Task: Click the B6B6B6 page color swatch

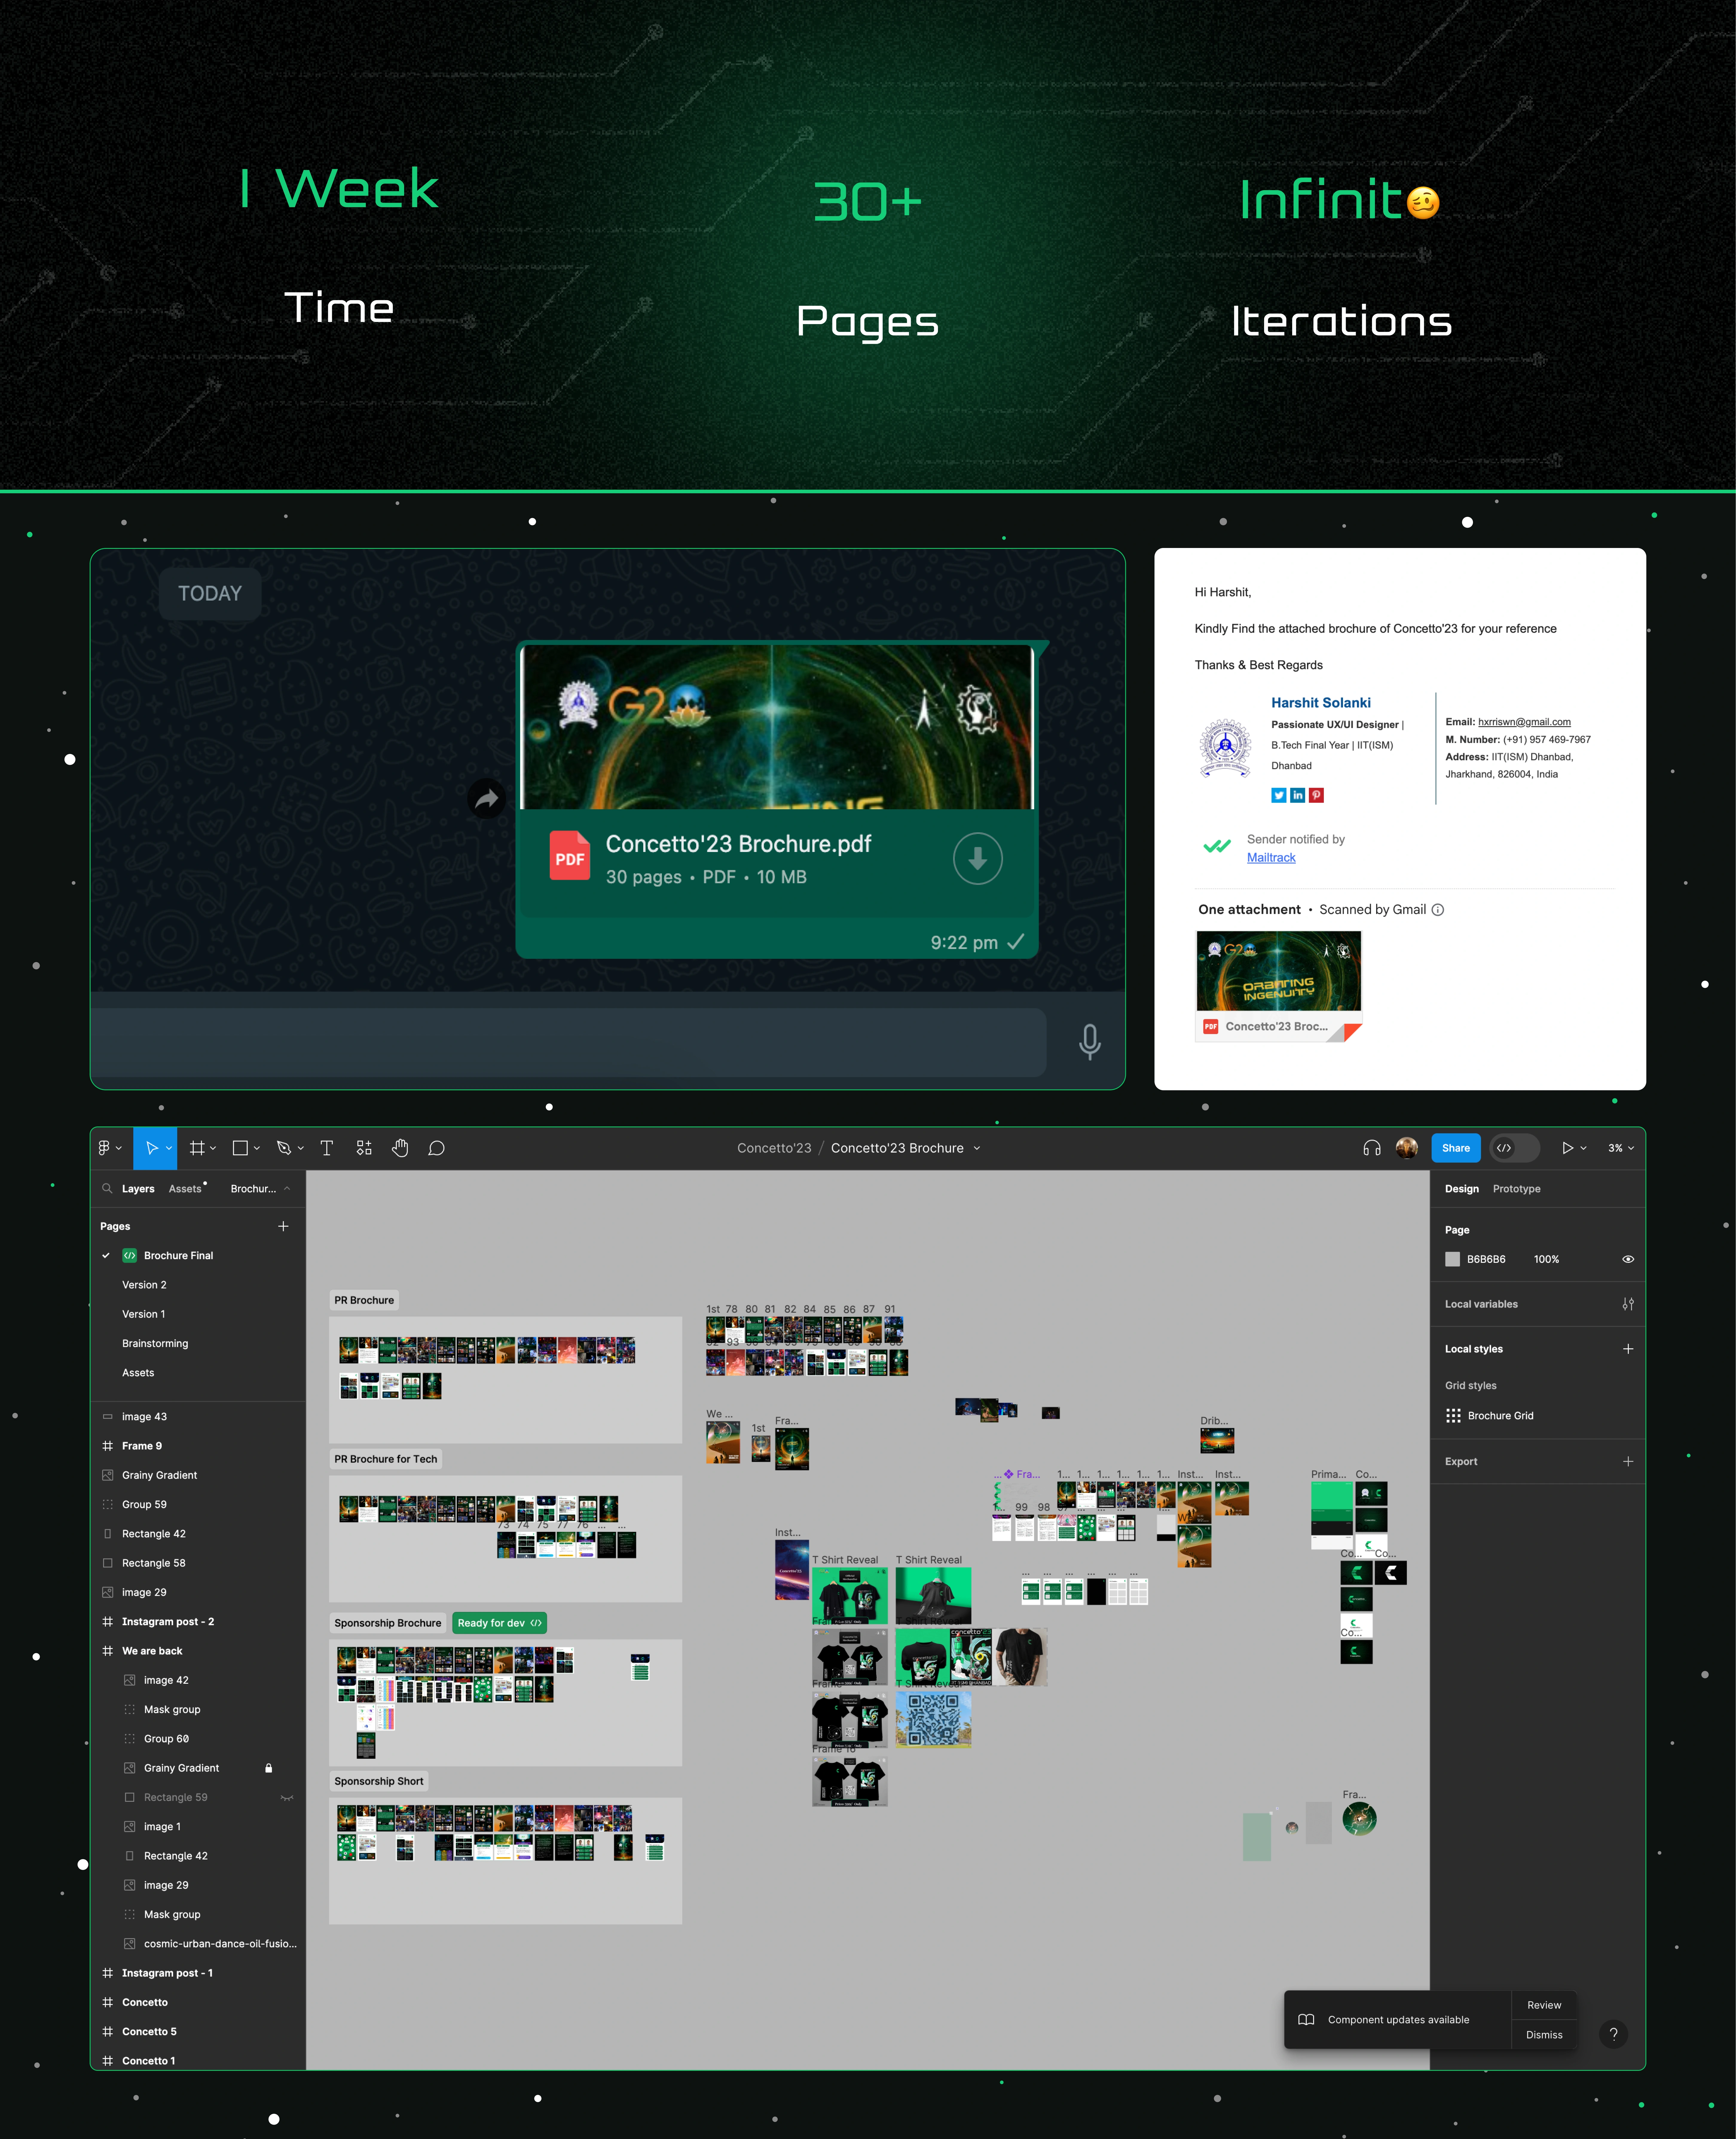Action: click(1453, 1259)
